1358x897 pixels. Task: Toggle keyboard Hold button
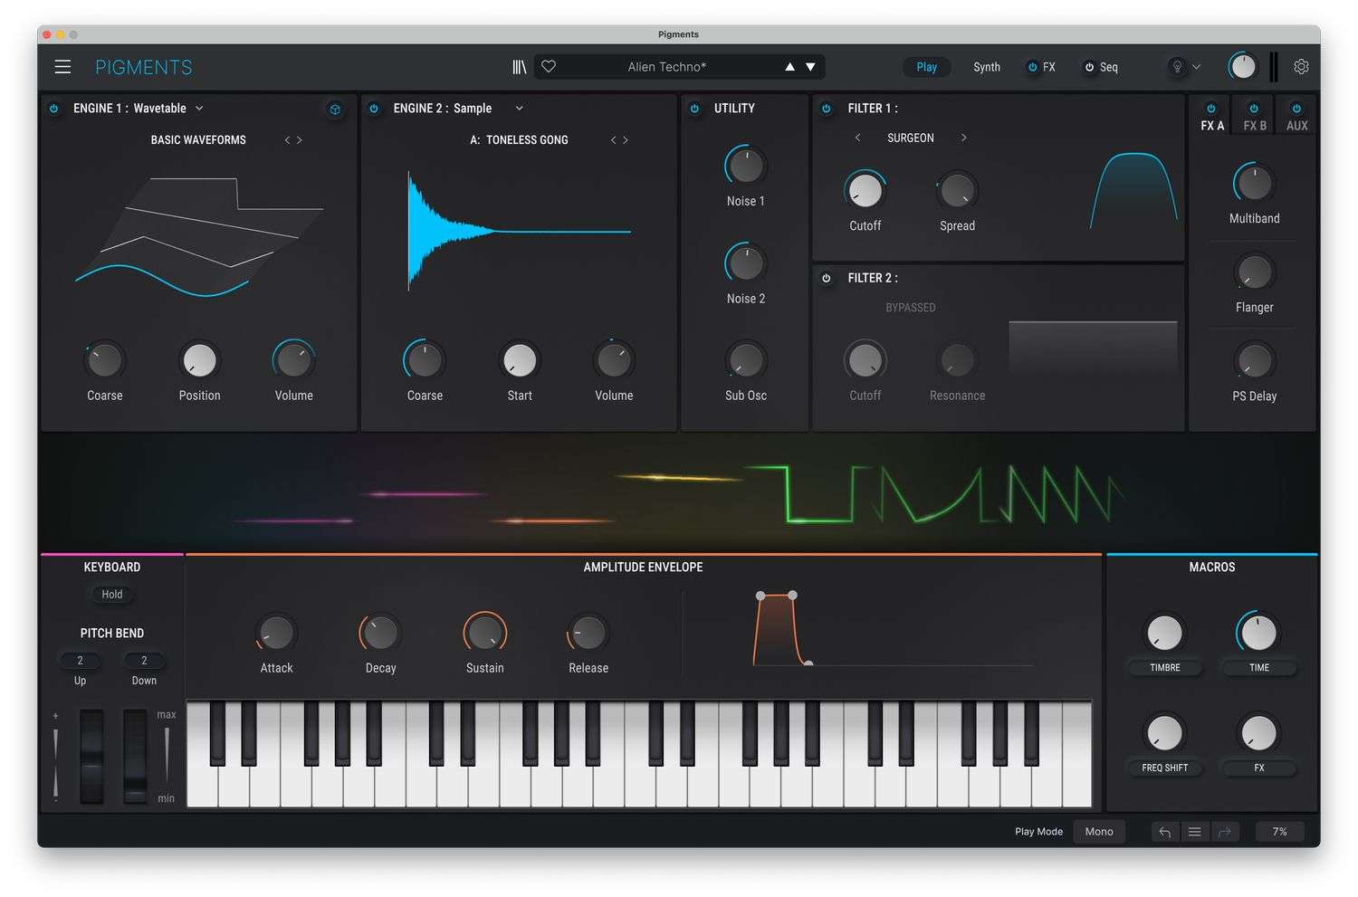click(x=112, y=595)
